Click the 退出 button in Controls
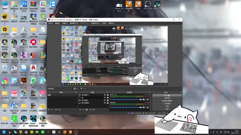241x135 pixels. pos(167,109)
